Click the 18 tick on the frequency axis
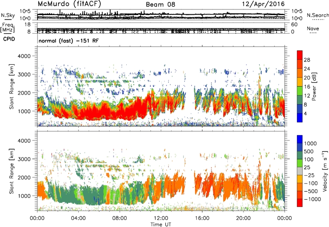This screenshot has height=227, width=329. [28, 25]
